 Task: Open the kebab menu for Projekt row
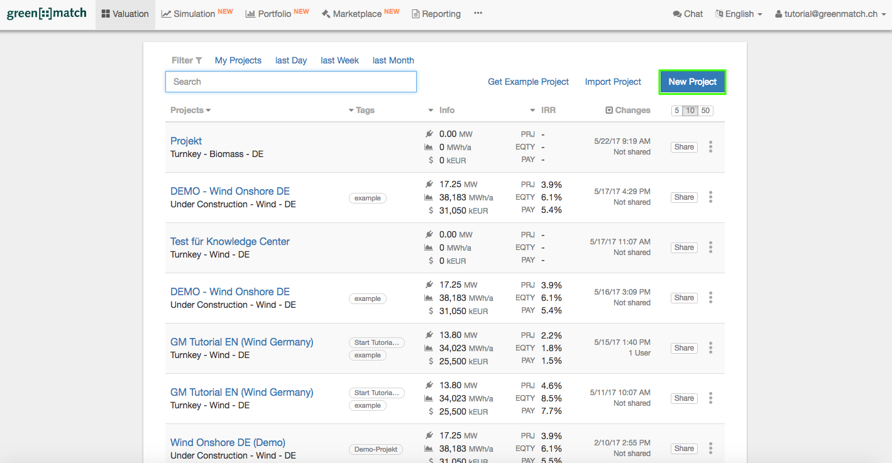(710, 147)
